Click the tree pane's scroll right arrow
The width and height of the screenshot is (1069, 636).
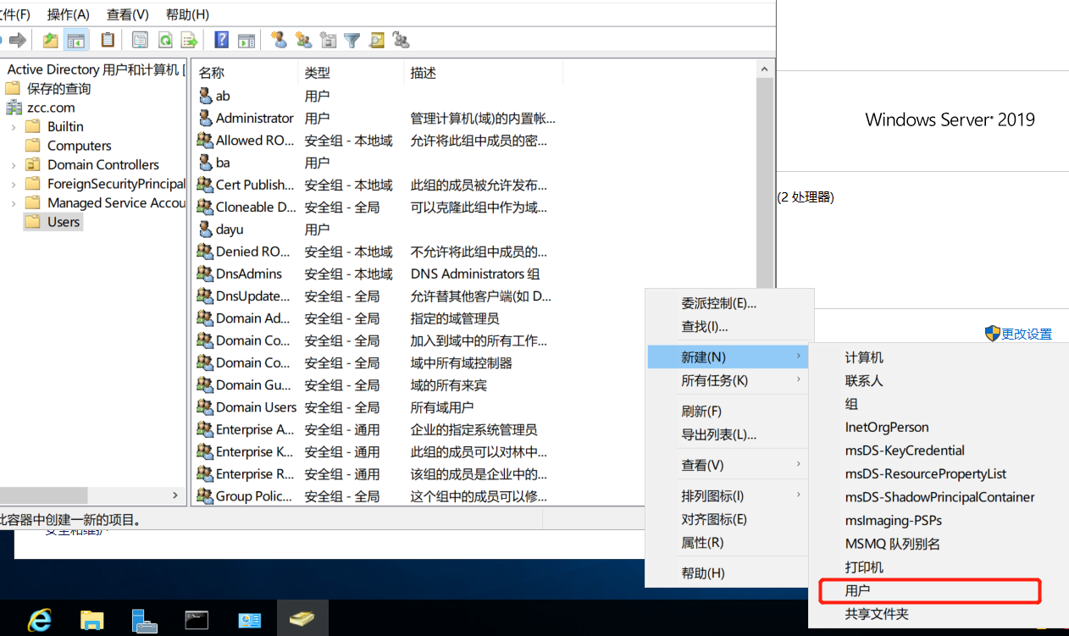coord(175,495)
